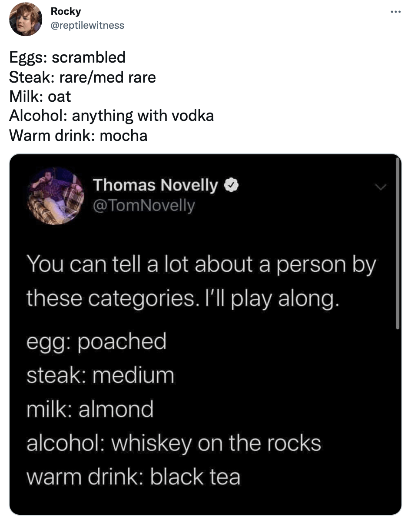This screenshot has height=520, width=411.
Task: Click the "warm drink: black tea" line
Action: (133, 477)
